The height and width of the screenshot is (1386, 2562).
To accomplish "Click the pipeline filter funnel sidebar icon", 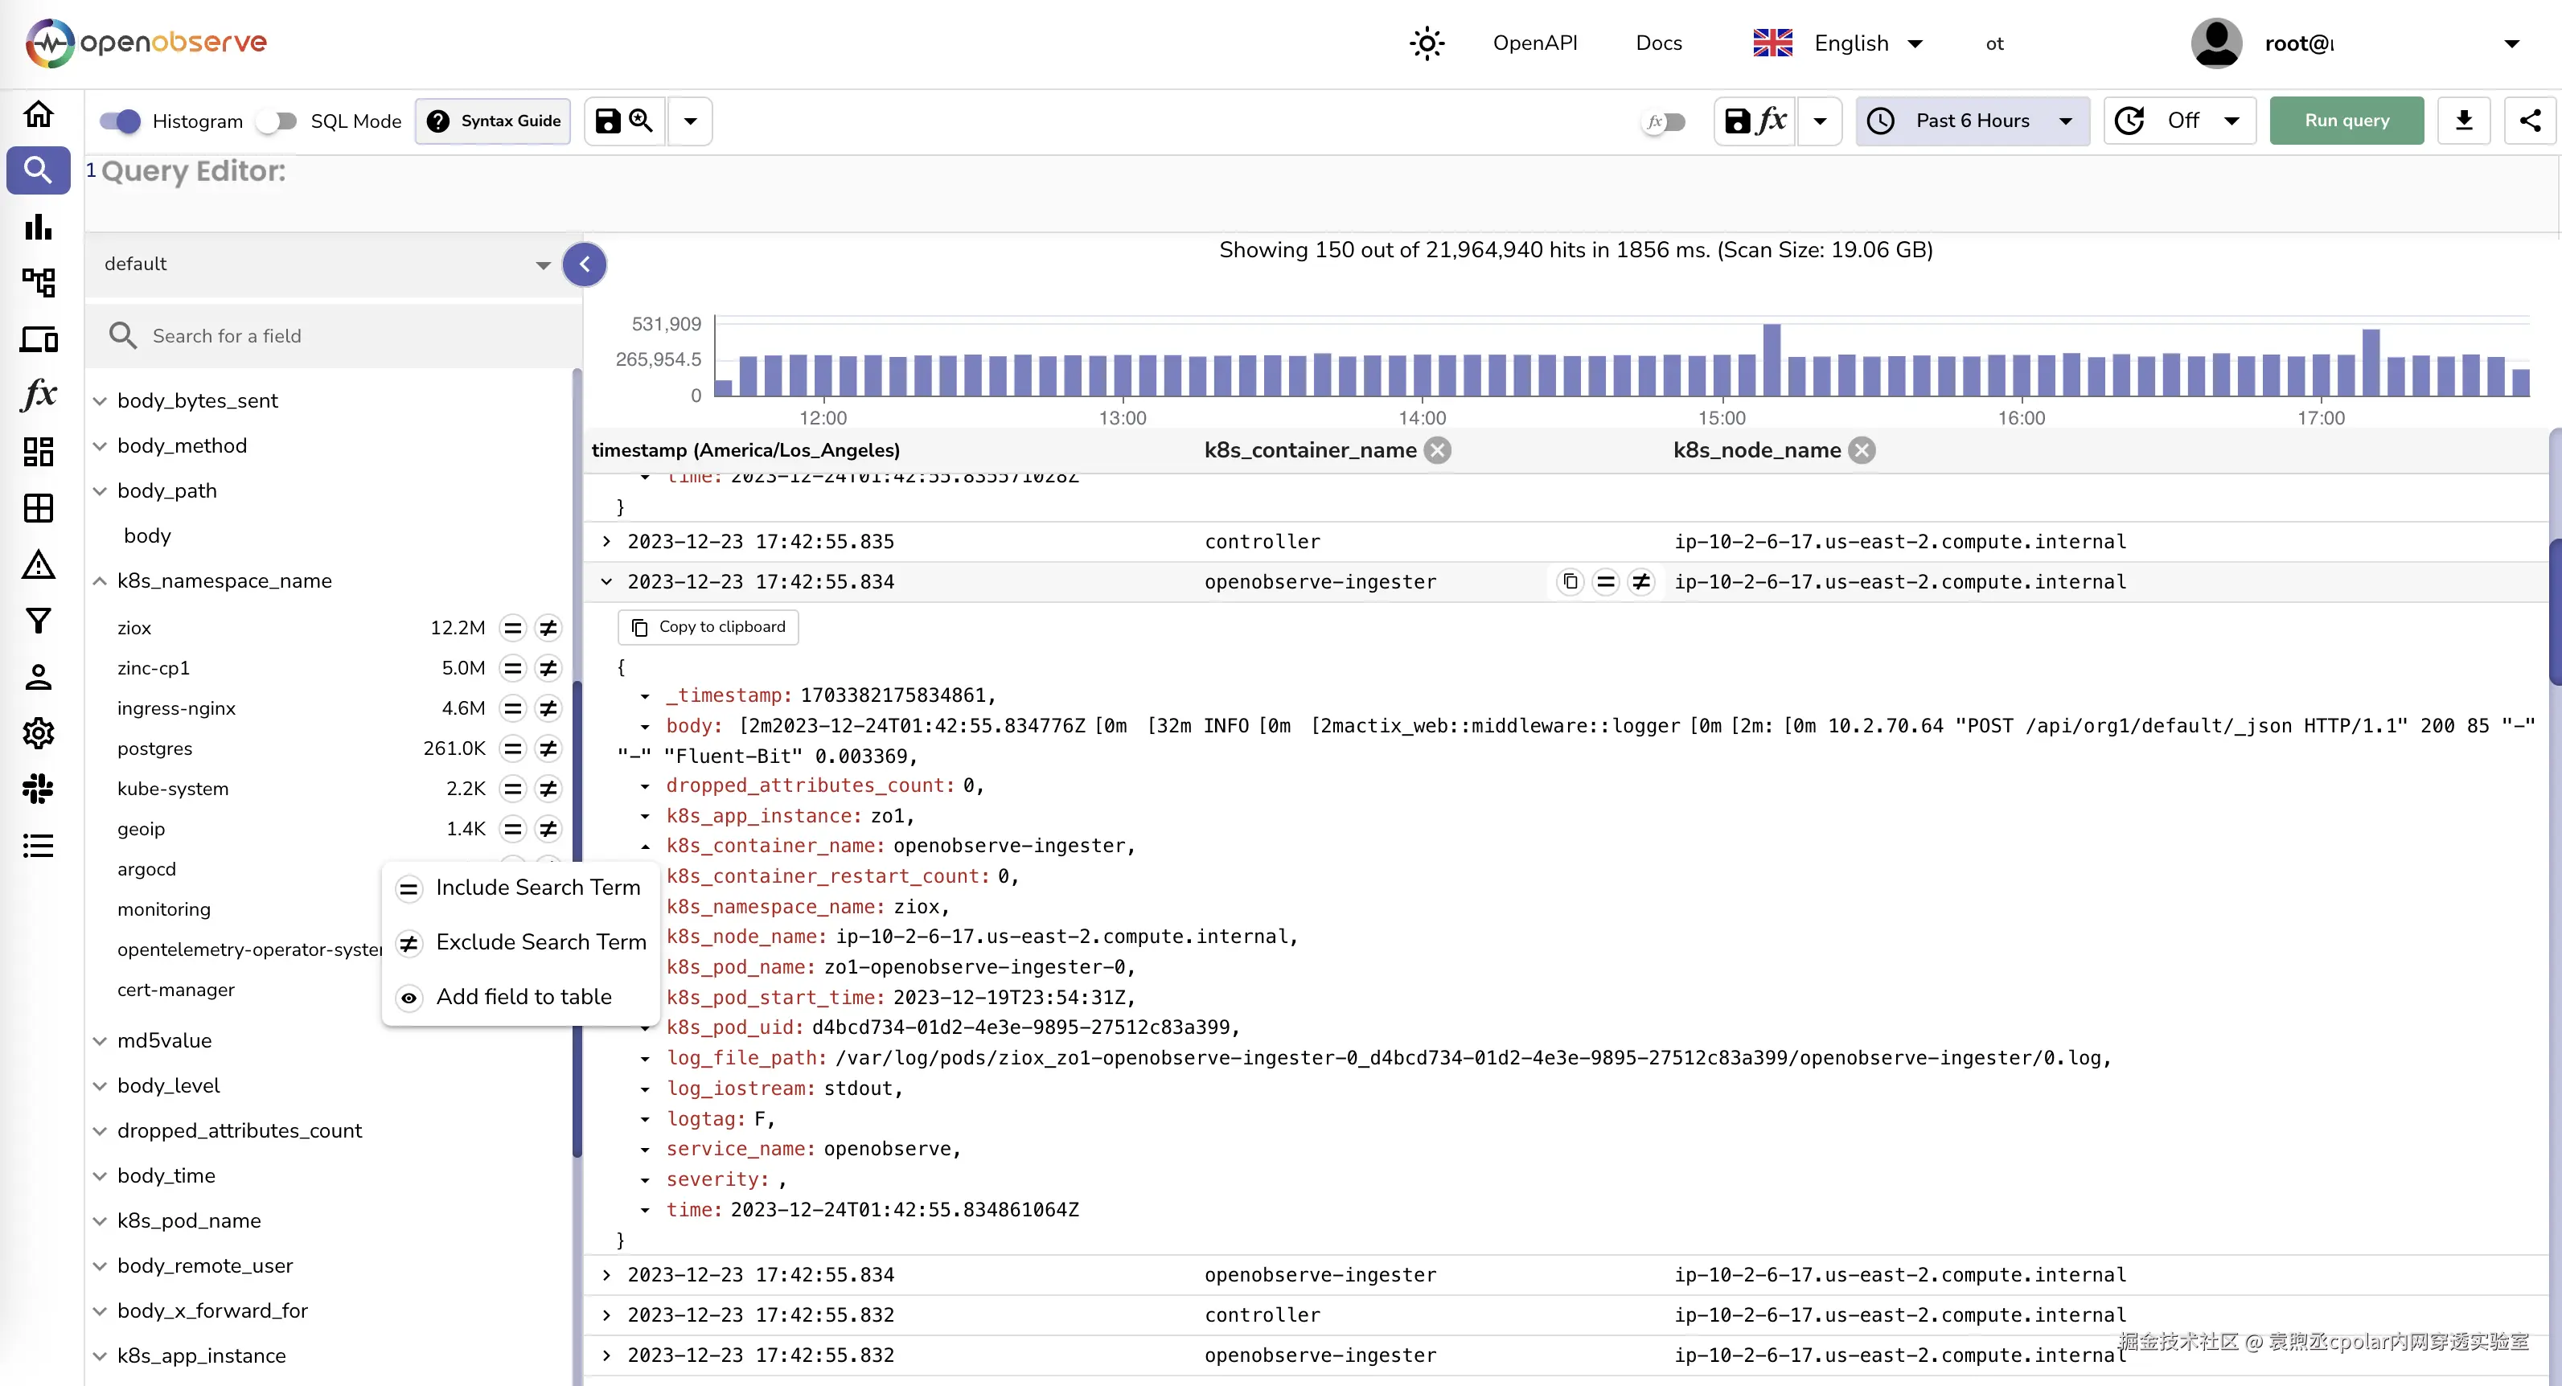I will coord(38,621).
